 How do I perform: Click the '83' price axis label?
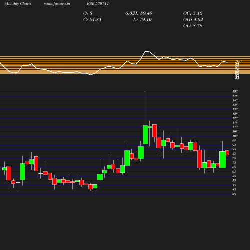[x=234, y=154]
